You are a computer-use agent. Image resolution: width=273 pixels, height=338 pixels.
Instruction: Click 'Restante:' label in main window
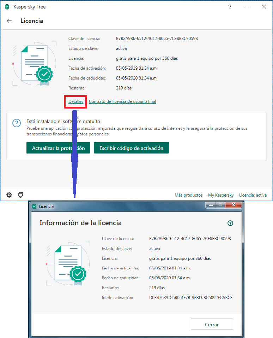(77, 88)
